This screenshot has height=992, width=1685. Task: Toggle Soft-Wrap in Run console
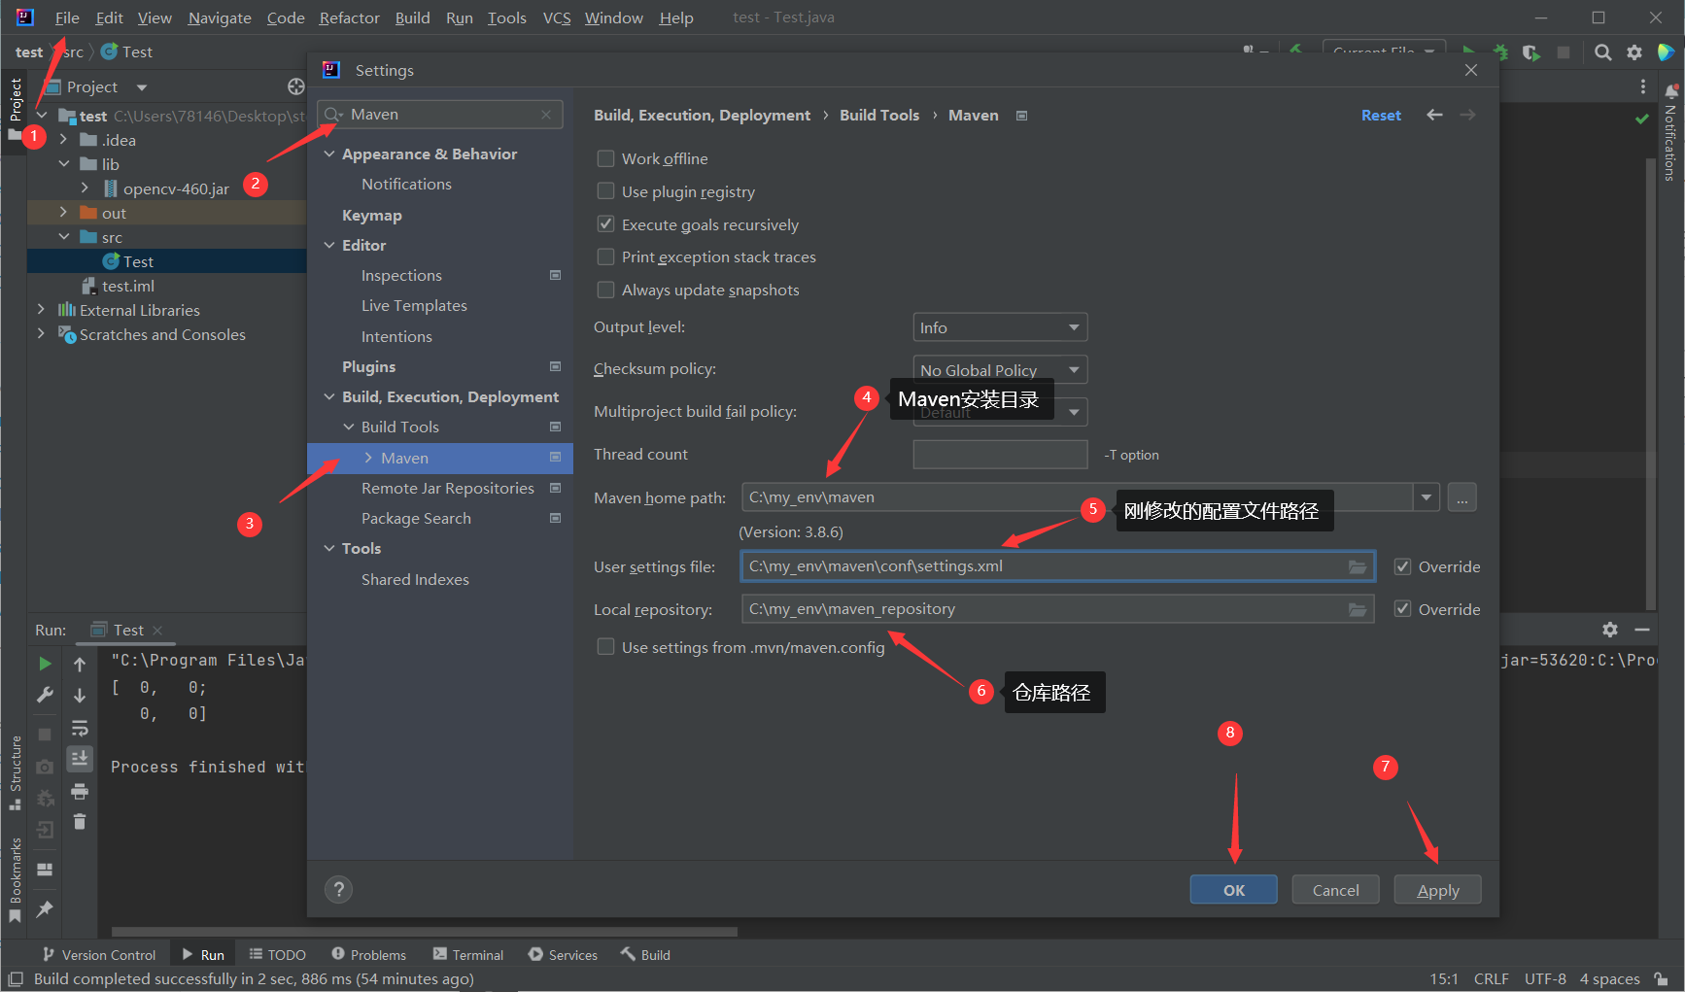80,728
